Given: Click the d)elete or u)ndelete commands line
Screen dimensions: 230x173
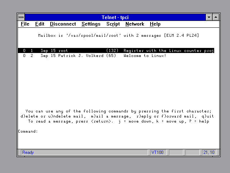Looking at the screenshot, I should [x=117, y=116].
